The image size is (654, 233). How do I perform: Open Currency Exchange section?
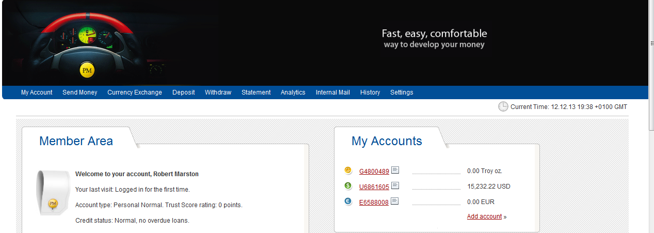pyautogui.click(x=135, y=92)
